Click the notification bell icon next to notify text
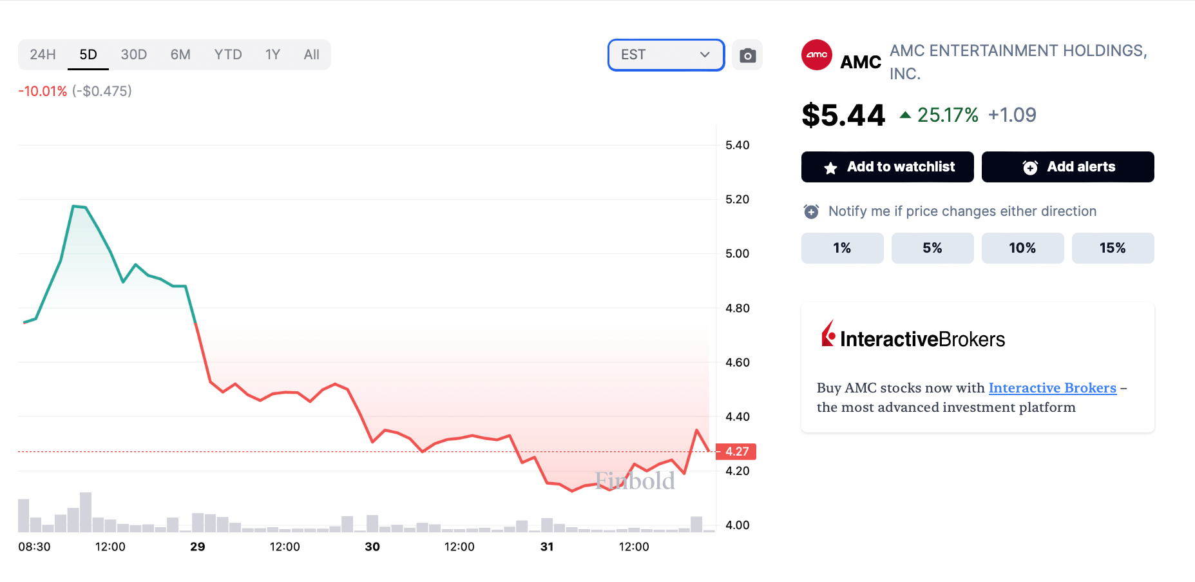 pyautogui.click(x=810, y=211)
